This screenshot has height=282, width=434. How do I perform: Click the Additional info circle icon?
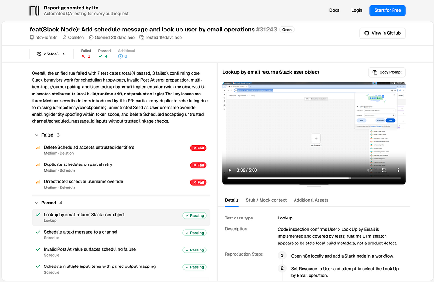pyautogui.click(x=120, y=56)
